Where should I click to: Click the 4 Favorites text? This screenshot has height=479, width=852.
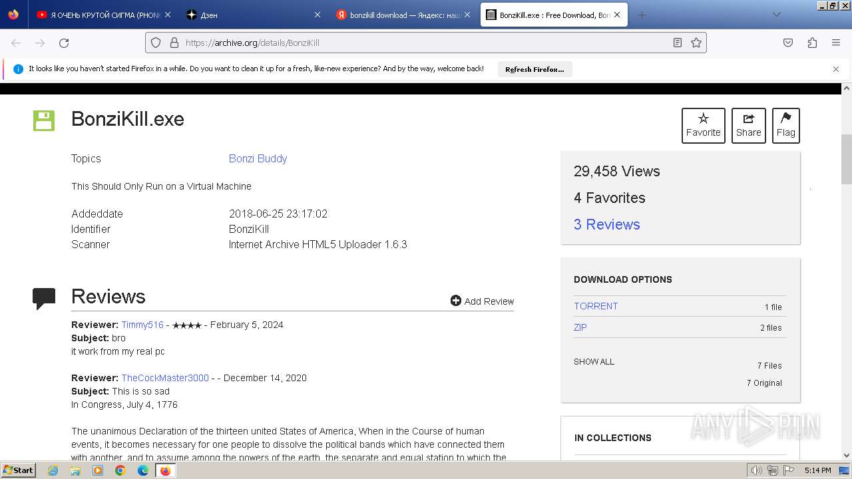[610, 198]
